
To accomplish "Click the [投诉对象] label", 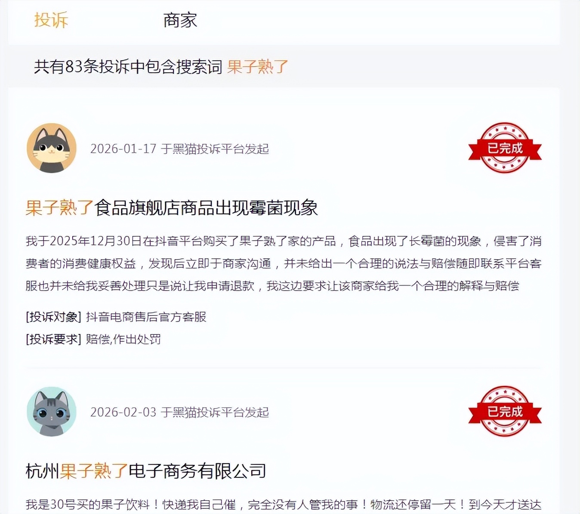I will click(53, 317).
